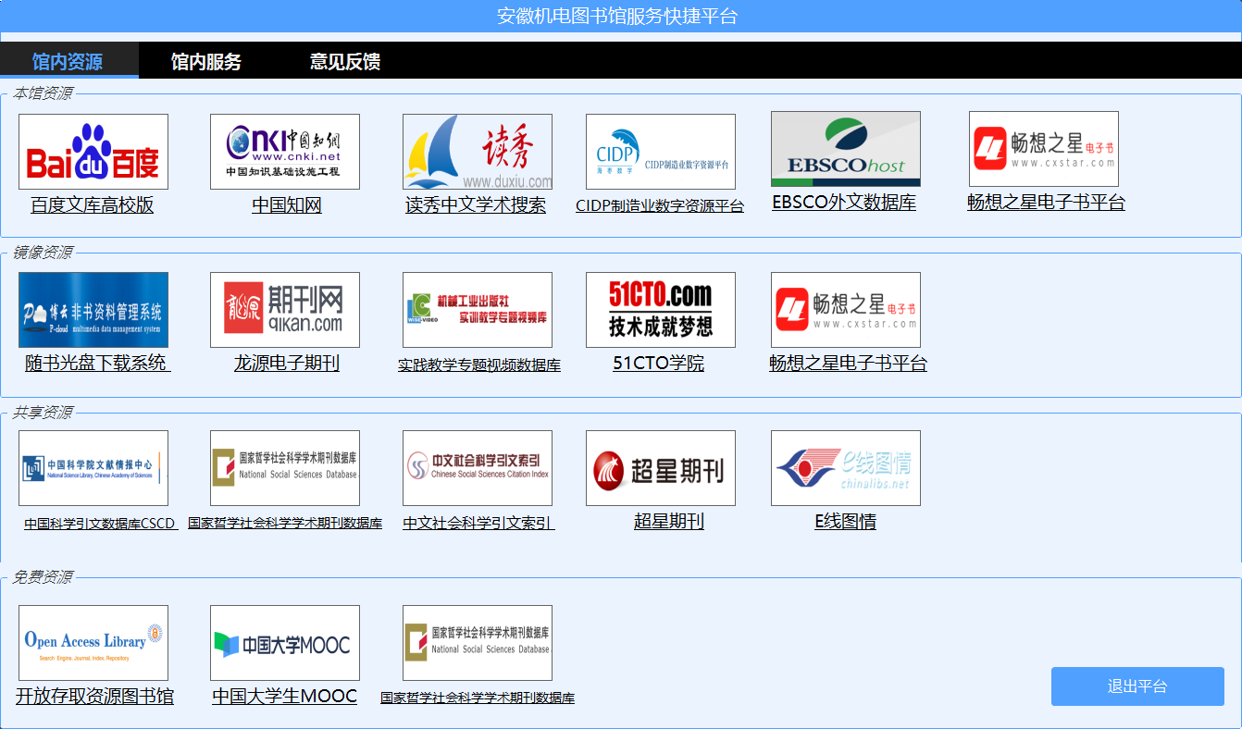This screenshot has width=1242, height=729.
Task: Click the 51CTO.com logo icon
Action: click(x=661, y=310)
